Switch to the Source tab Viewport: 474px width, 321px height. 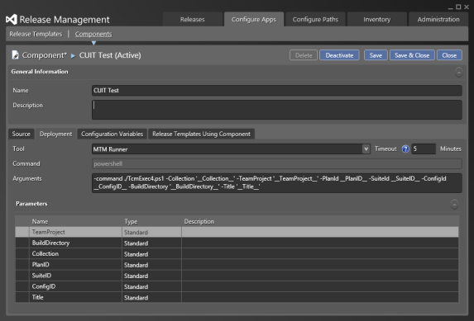[x=22, y=134]
